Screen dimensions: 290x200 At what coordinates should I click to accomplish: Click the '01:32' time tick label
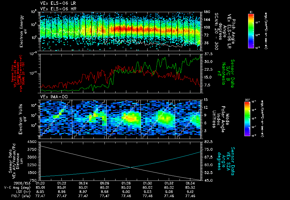169,184
